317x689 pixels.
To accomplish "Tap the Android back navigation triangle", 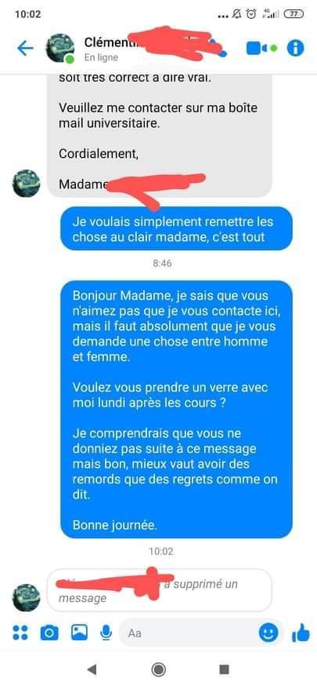I will pyautogui.click(x=92, y=669).
